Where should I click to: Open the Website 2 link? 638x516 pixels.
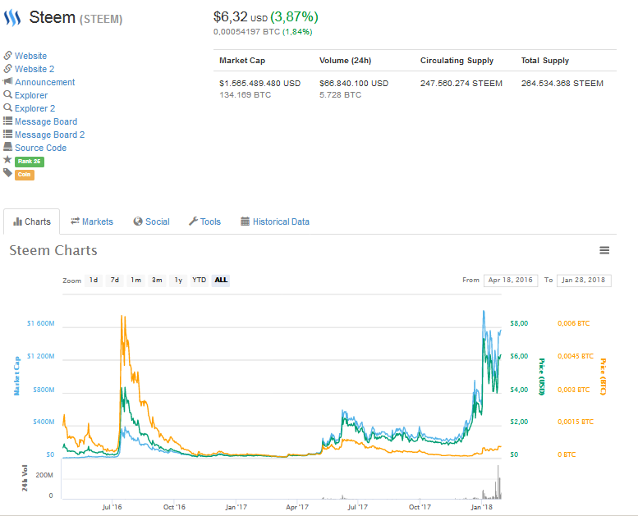[34, 69]
